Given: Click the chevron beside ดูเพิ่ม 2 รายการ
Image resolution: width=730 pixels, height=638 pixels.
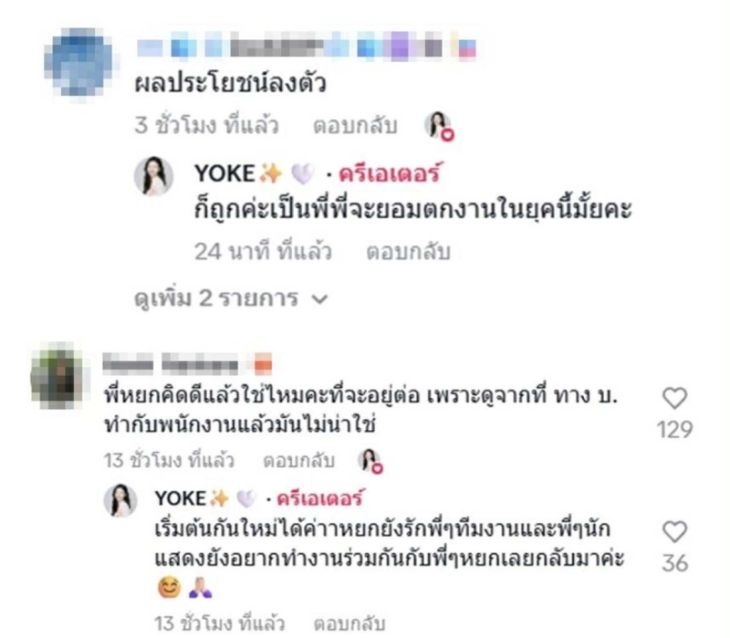Looking at the screenshot, I should tap(320, 299).
